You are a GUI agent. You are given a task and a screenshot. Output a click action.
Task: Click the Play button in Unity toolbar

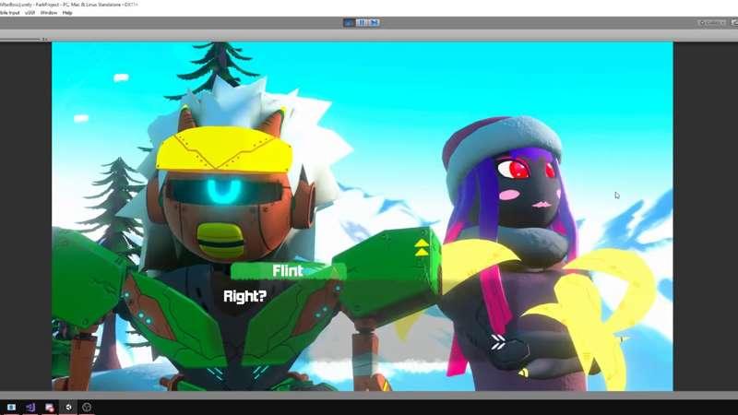350,22
